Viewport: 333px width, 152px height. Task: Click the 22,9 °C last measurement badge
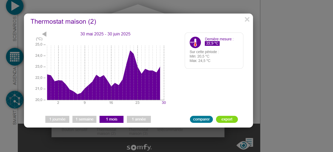coord(212,43)
